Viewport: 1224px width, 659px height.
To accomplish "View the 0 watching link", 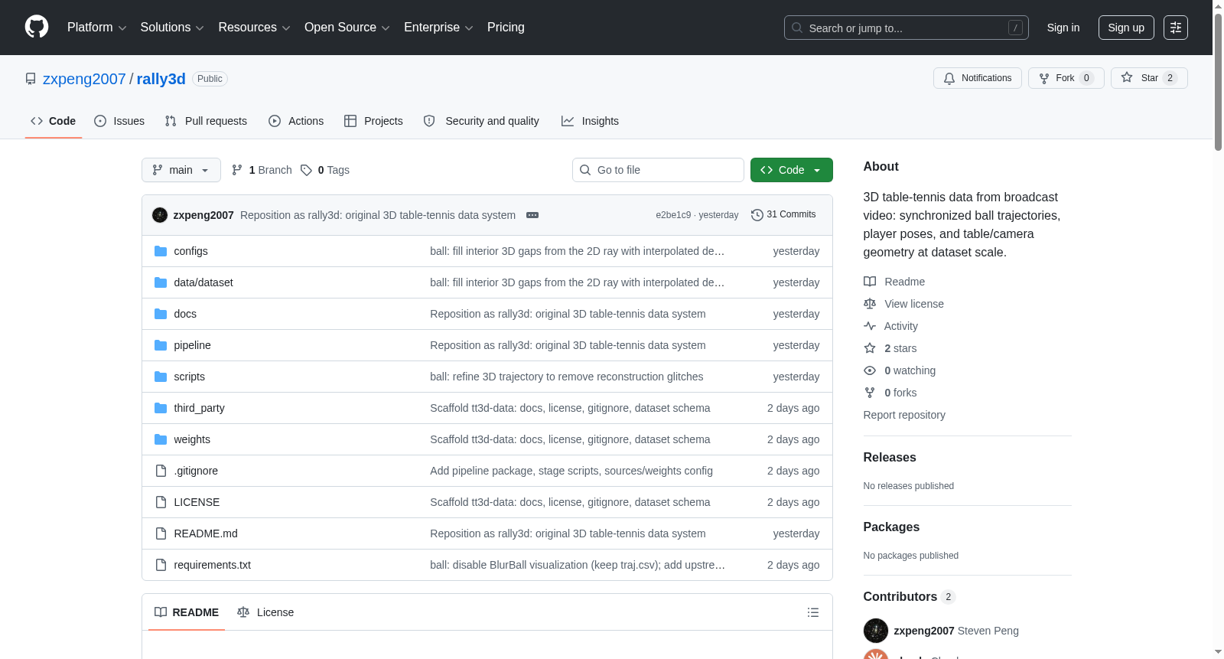I will (900, 370).
